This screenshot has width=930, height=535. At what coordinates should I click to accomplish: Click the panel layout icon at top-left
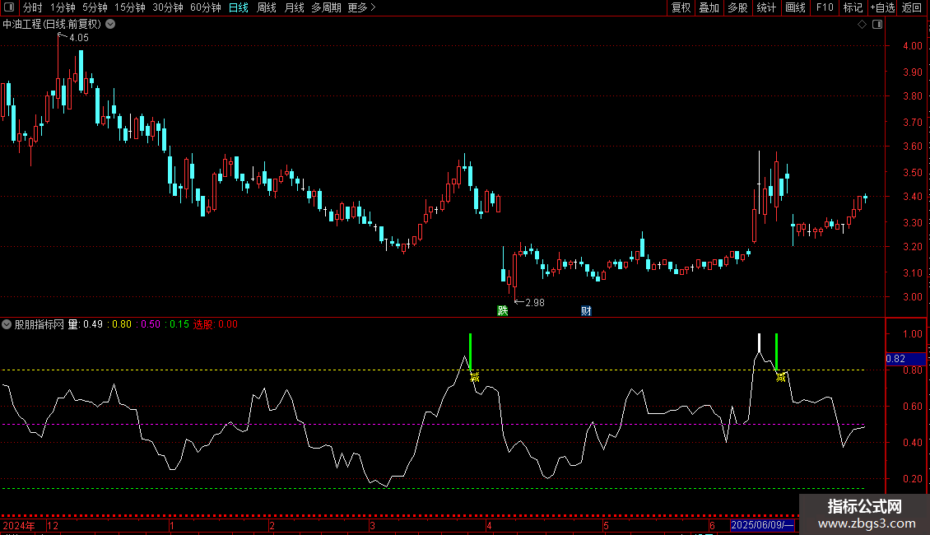coord(9,7)
